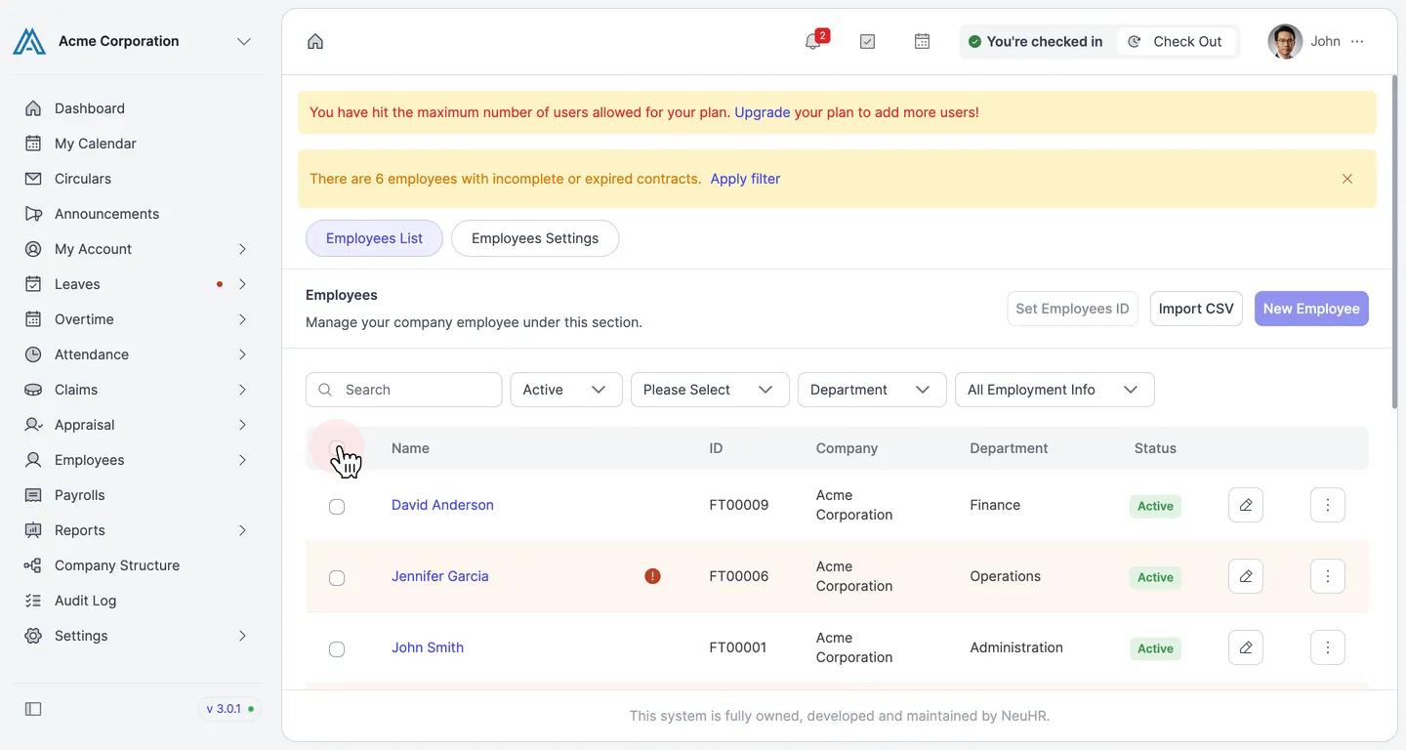Expand the Leaves submenu chevron
1406x750 pixels.
pyautogui.click(x=242, y=284)
